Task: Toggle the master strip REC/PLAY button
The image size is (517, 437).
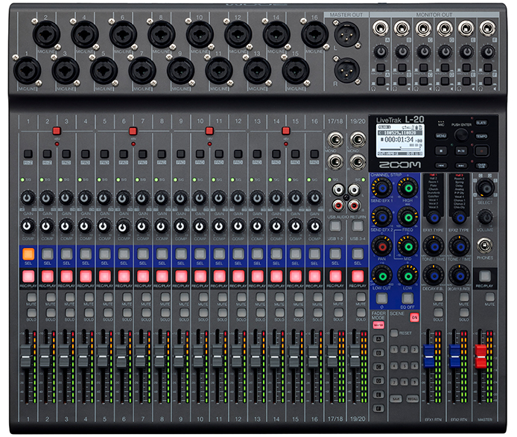Action: click(485, 276)
